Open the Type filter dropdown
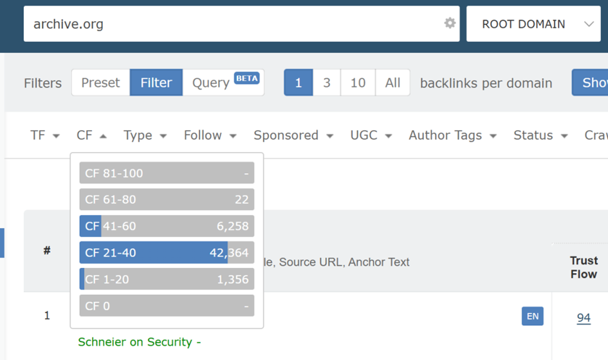Screen dimensions: 608x360 pos(145,135)
